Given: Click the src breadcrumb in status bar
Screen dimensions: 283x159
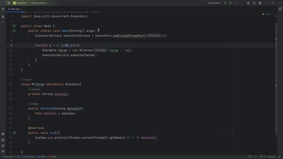Looking at the screenshot, I should point(18,157).
